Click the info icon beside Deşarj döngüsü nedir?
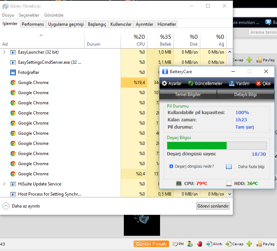The width and height of the screenshot is (277, 251). pos(171,166)
